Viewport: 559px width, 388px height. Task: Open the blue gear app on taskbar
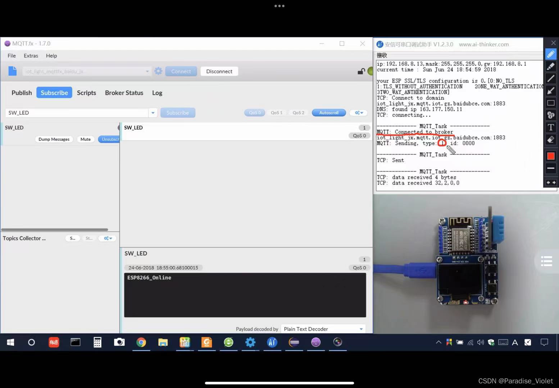pos(250,342)
